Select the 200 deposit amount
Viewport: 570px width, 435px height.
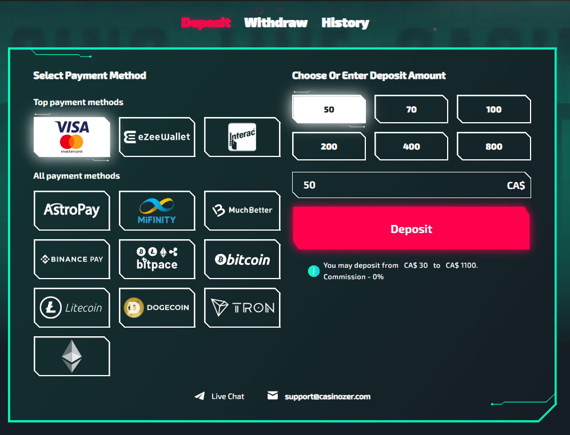click(329, 146)
